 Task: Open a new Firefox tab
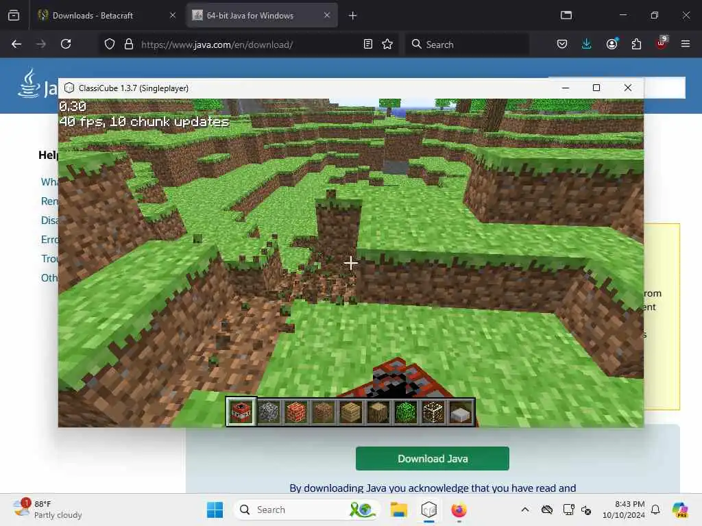[x=353, y=16]
